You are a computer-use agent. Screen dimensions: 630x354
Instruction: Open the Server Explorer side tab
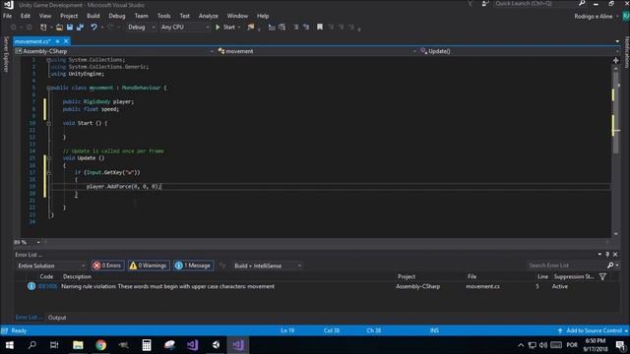[x=6, y=54]
